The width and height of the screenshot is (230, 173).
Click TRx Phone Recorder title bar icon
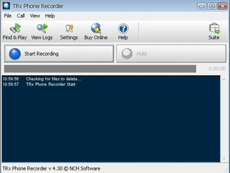6,6
